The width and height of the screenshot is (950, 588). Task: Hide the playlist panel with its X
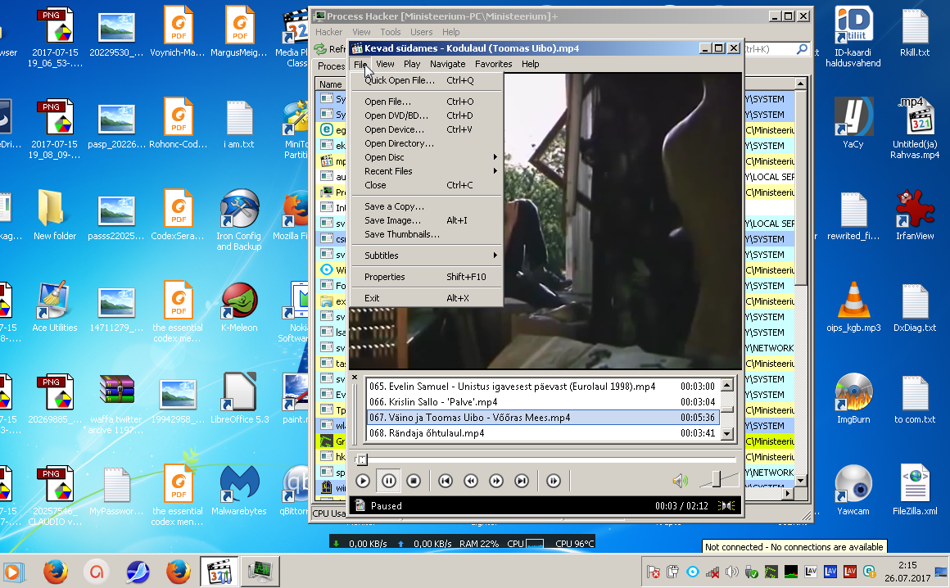point(355,378)
